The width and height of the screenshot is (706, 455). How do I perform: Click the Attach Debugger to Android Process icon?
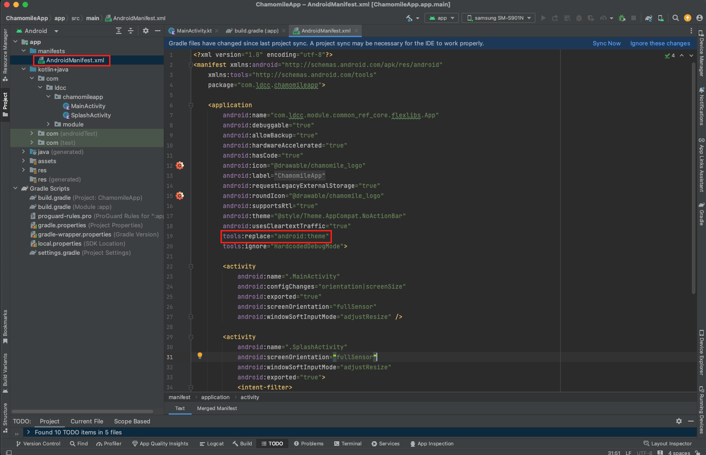click(622, 18)
